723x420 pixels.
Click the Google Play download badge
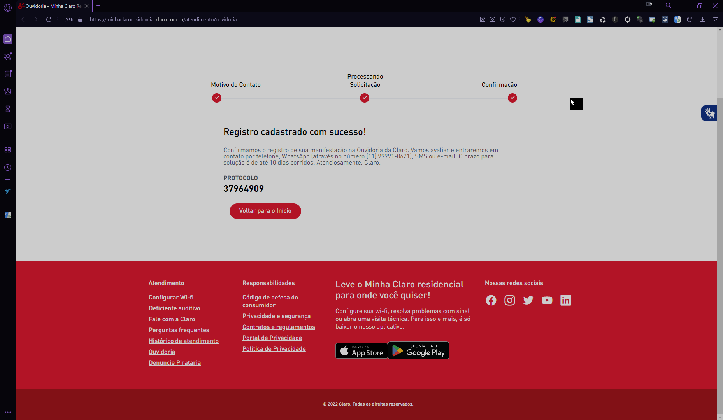(418, 350)
